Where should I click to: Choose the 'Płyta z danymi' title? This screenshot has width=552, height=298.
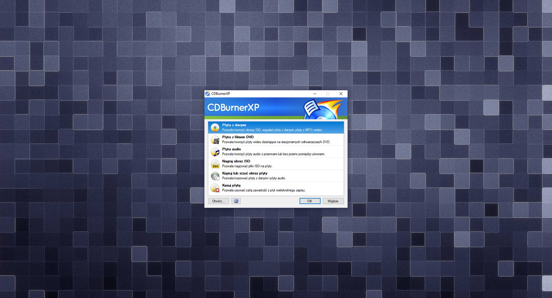(234, 125)
